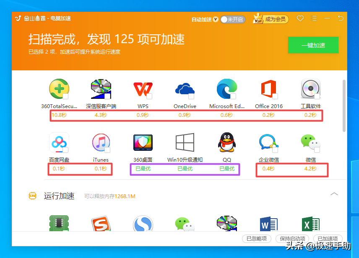This screenshot has height=258, width=359.
Task: Open the 自动加速 V dropdown arrow
Action: pos(216,19)
